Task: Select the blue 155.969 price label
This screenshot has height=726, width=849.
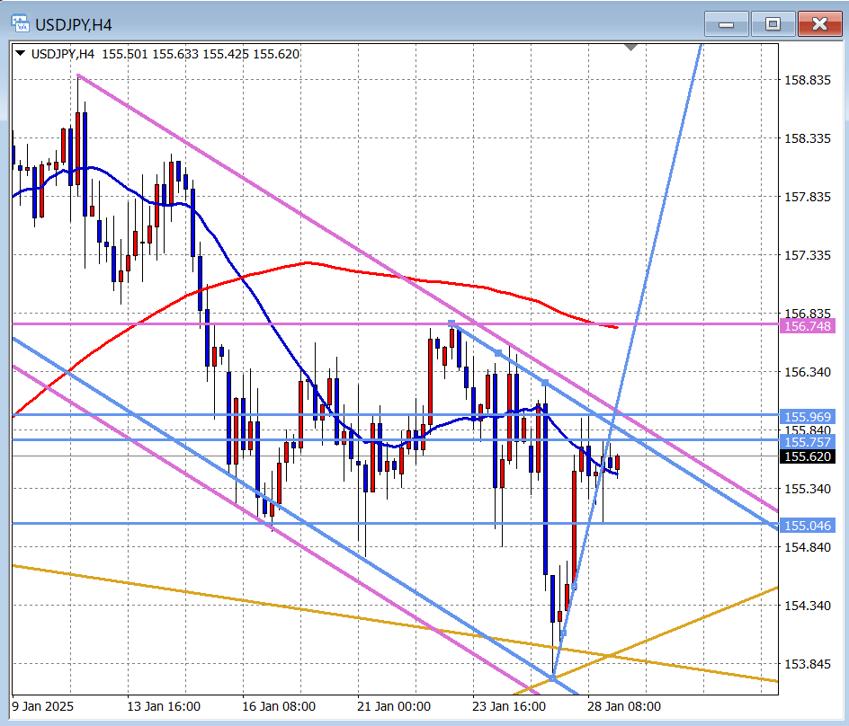Action: pos(807,417)
